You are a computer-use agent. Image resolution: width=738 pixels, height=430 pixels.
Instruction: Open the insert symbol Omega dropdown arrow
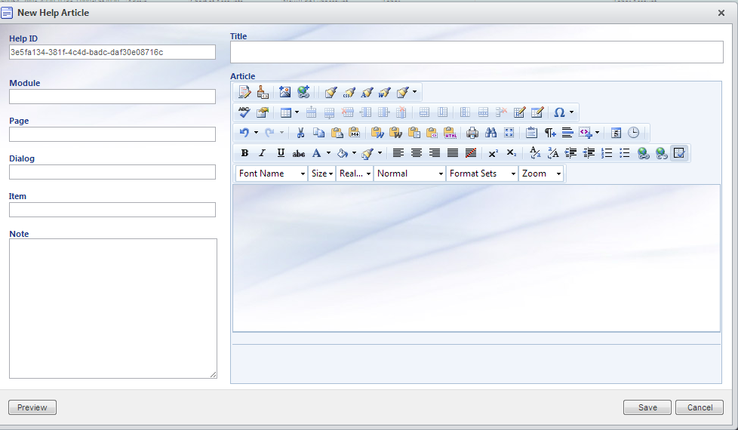tap(572, 112)
